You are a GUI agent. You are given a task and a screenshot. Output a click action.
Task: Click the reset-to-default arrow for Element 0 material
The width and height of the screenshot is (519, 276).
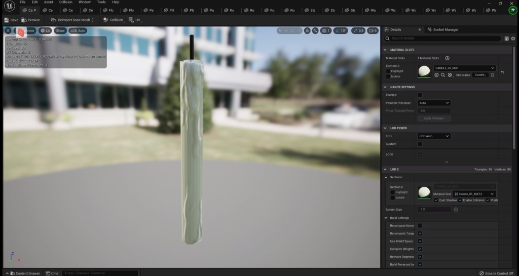(x=502, y=72)
